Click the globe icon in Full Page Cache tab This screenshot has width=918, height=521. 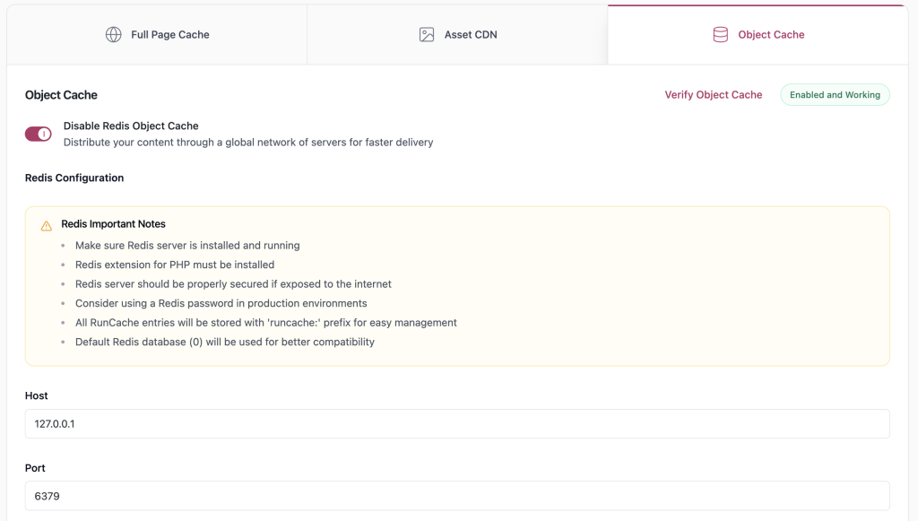(x=114, y=35)
